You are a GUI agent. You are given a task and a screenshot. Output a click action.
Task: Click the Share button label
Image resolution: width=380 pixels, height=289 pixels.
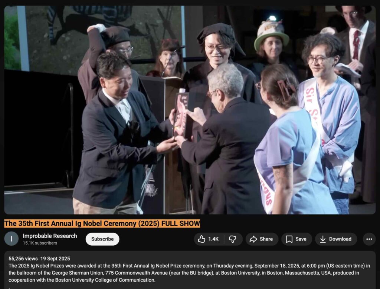click(266, 239)
